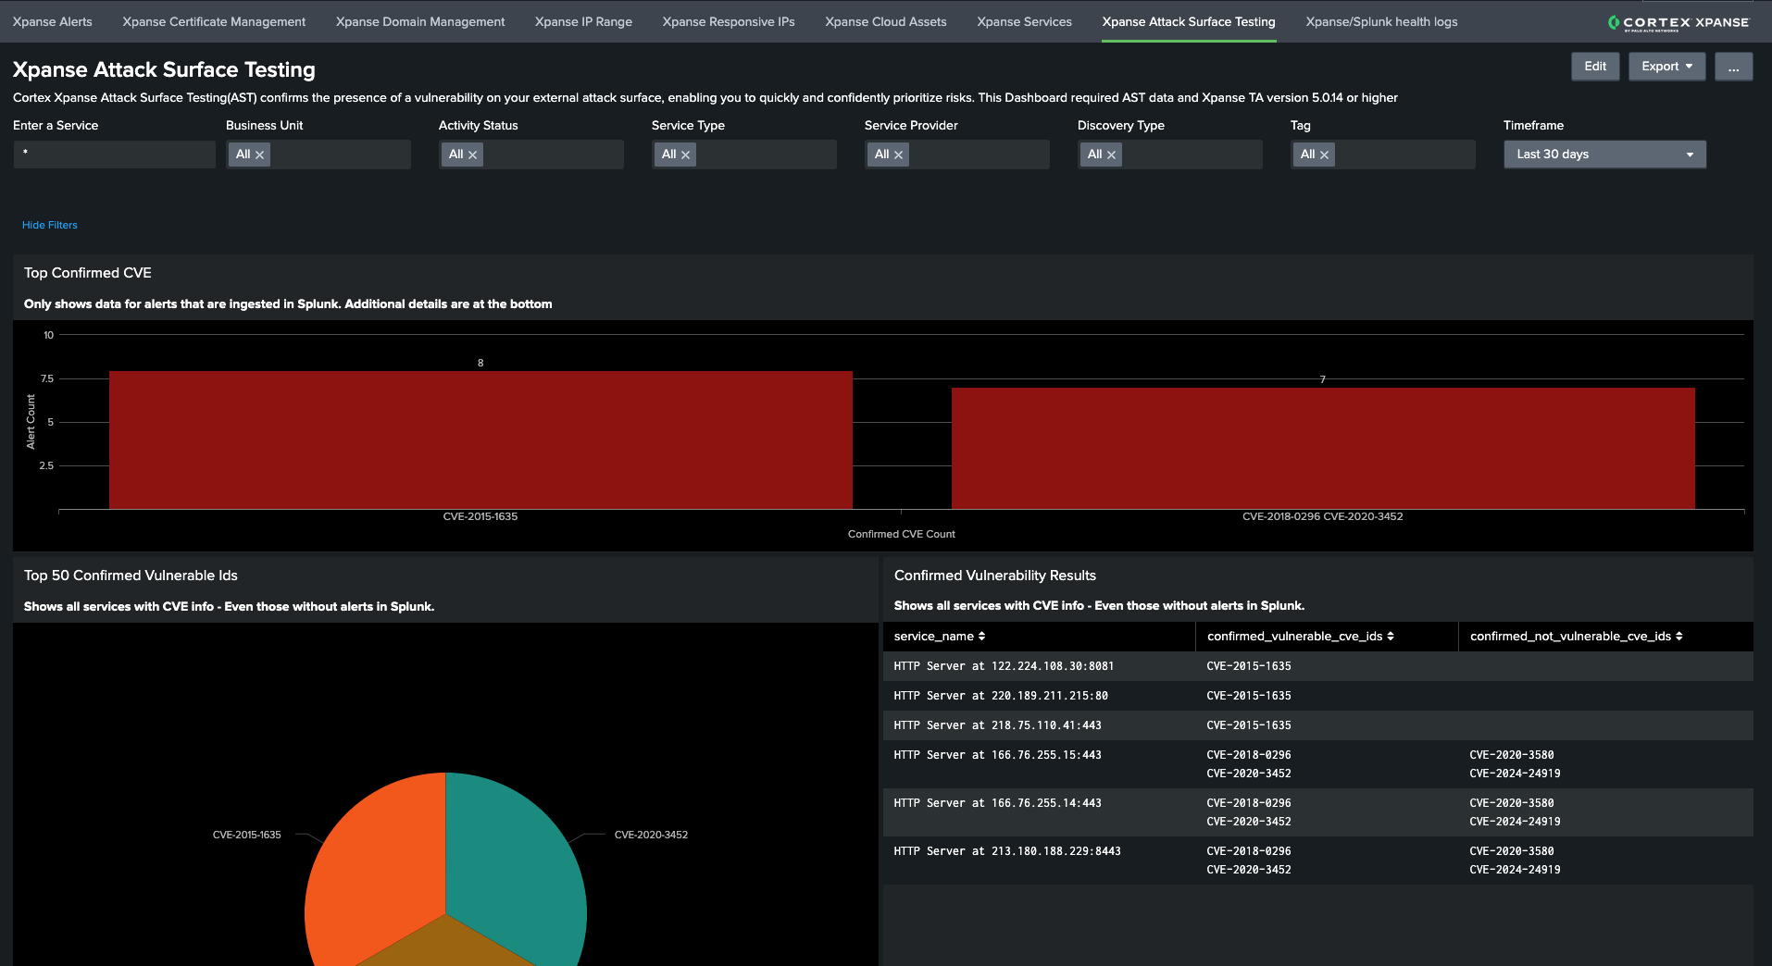This screenshot has width=1772, height=966.
Task: Sort by confirmed_not_vulnerable_cve_ids column arrows
Action: click(1679, 637)
